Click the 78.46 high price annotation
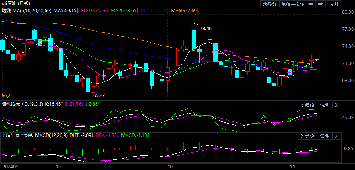This screenshot has width=355, height=170. pyautogui.click(x=205, y=29)
